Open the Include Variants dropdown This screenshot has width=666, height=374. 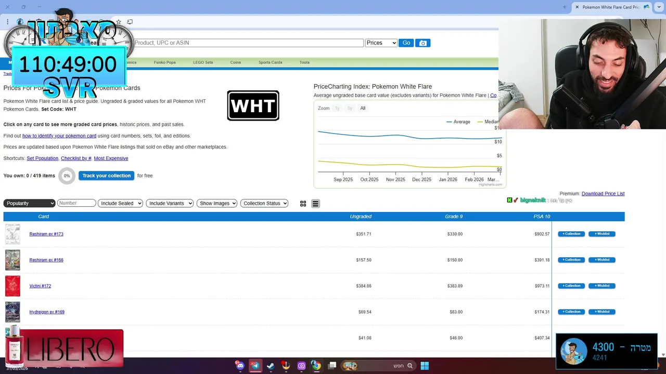[170, 203]
